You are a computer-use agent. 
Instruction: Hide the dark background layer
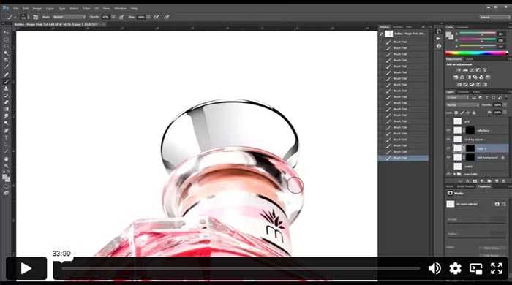point(448,158)
